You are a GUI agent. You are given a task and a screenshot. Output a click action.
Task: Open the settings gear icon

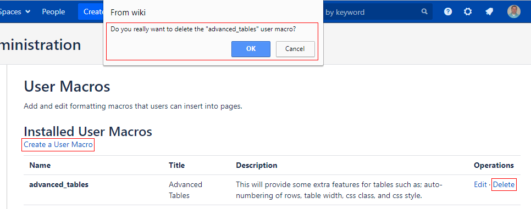[468, 12]
